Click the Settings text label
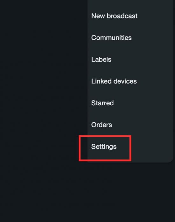This screenshot has height=222, width=175. pyautogui.click(x=104, y=147)
